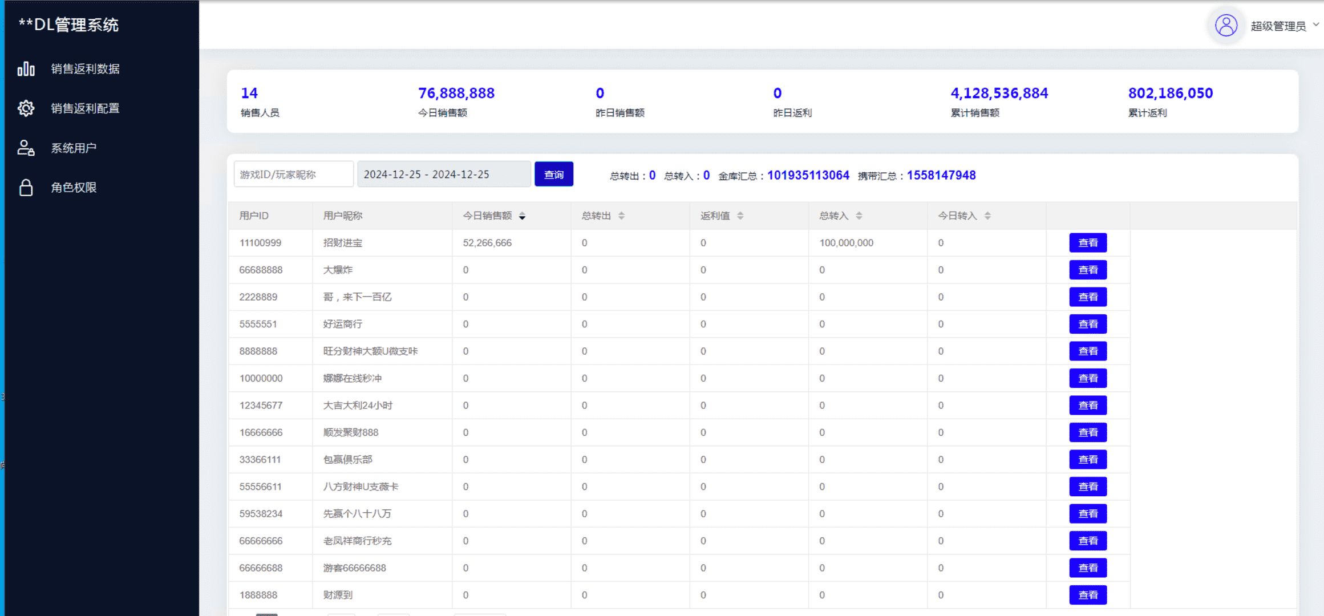Click 查看 for user 招财进宝
The height and width of the screenshot is (616, 1324).
click(1087, 243)
